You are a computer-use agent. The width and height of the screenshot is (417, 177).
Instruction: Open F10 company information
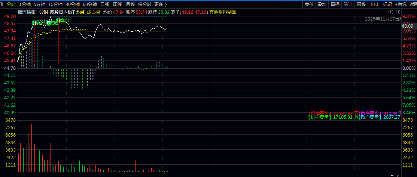coord(374,4)
